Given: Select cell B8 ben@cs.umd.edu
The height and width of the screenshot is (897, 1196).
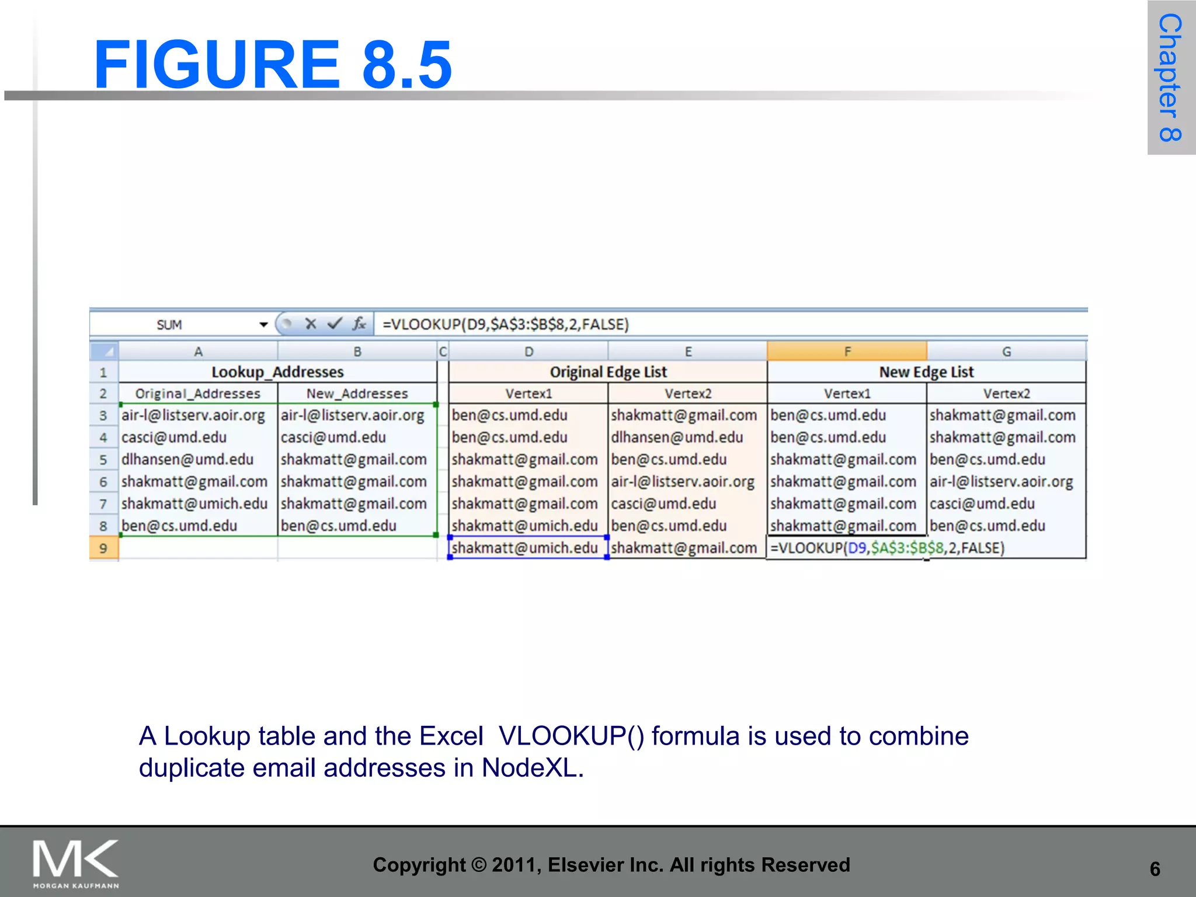Looking at the screenshot, I should [357, 526].
